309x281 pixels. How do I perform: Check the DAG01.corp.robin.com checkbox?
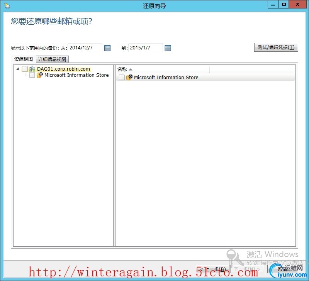coord(25,69)
